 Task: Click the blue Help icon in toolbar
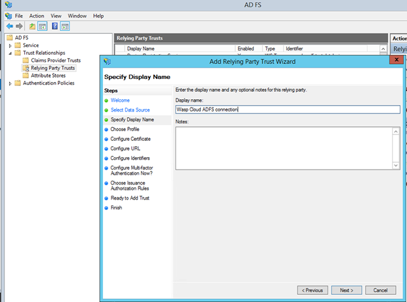[54, 26]
